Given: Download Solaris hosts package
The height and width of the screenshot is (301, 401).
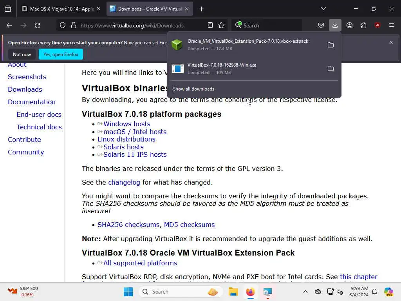Looking at the screenshot, I should tap(123, 147).
